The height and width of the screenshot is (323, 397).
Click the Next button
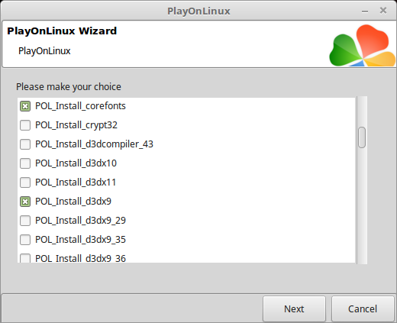click(x=294, y=308)
